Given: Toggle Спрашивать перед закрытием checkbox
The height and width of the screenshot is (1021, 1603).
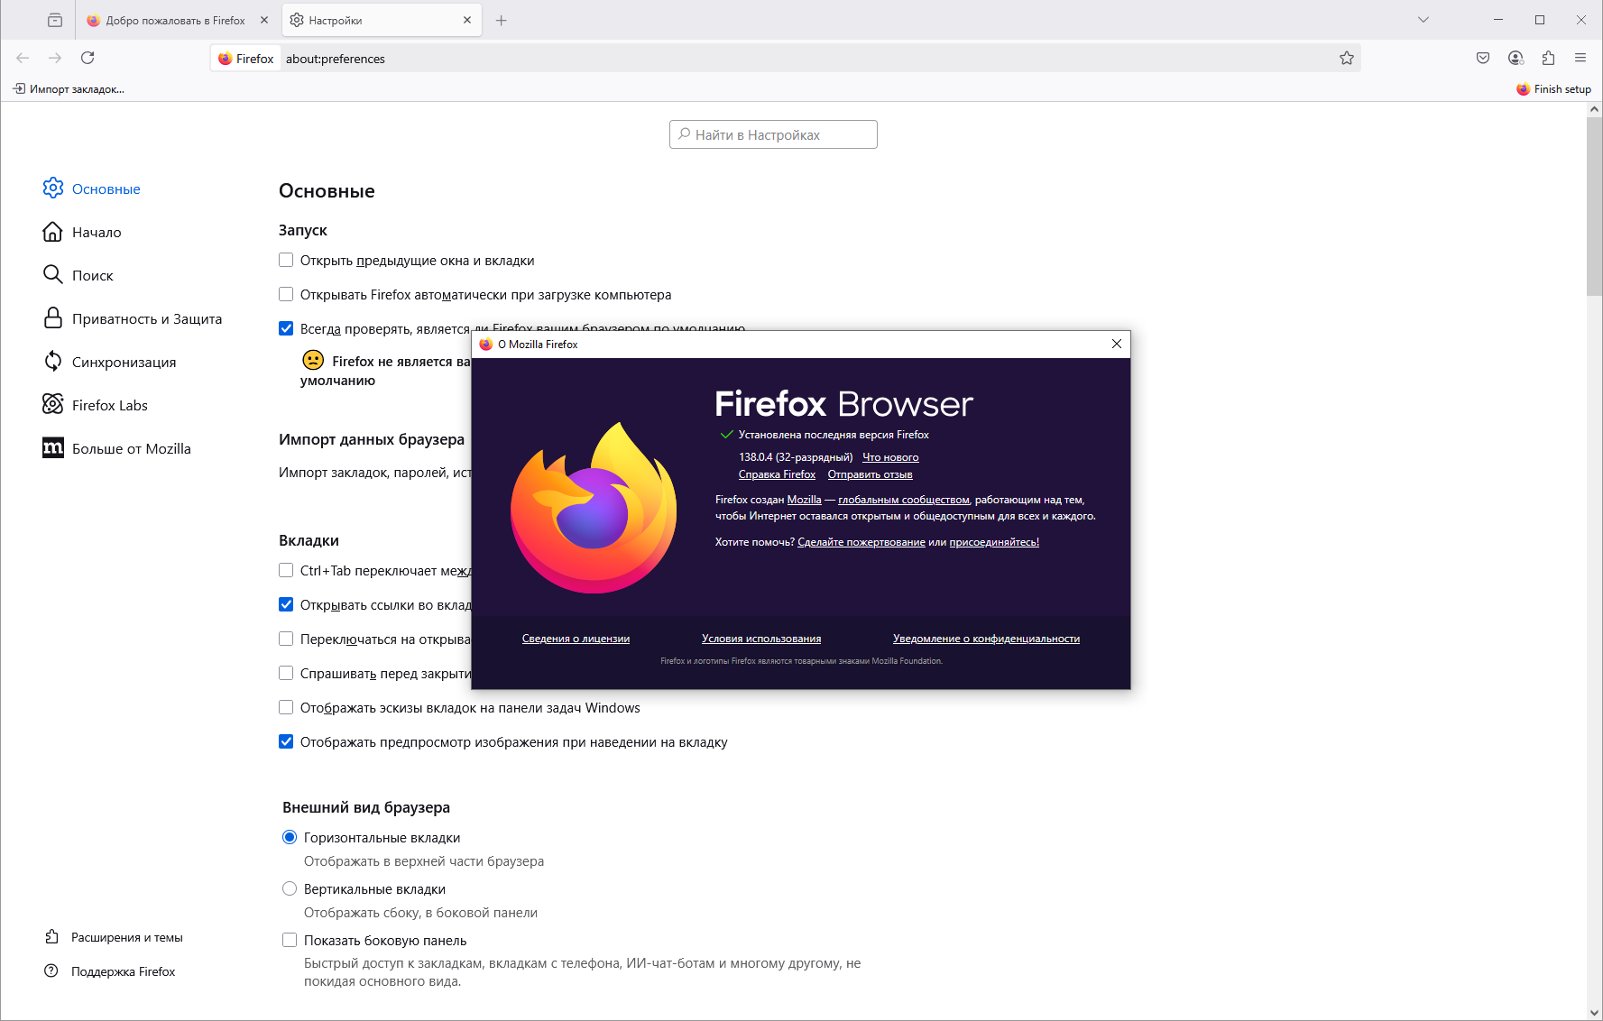Looking at the screenshot, I should [x=286, y=673].
